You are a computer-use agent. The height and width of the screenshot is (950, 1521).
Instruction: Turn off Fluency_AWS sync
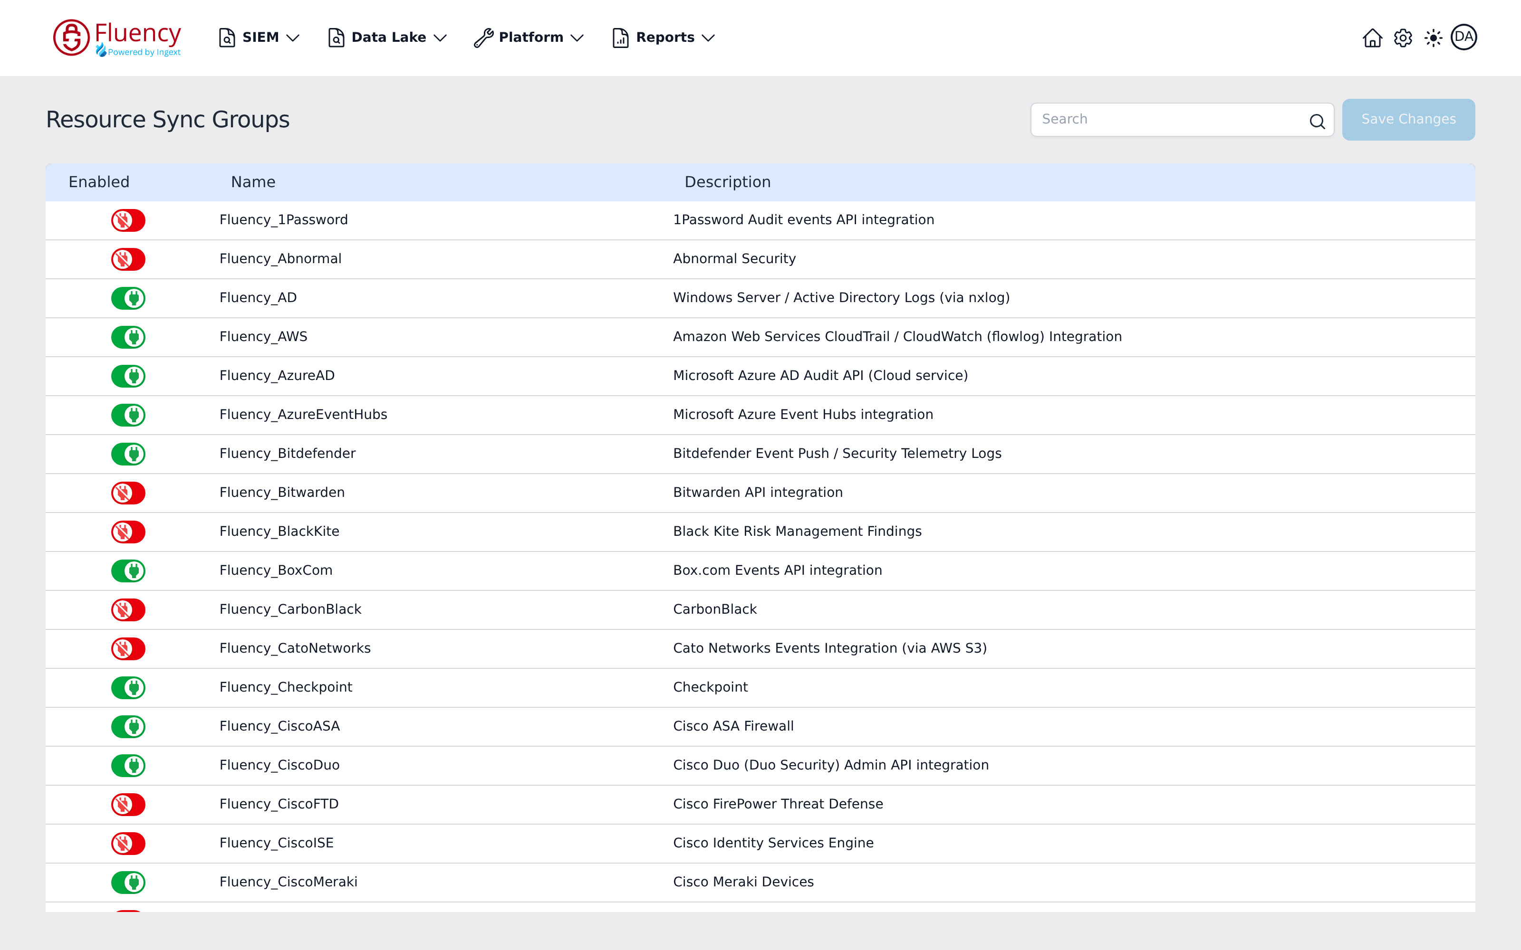(128, 337)
